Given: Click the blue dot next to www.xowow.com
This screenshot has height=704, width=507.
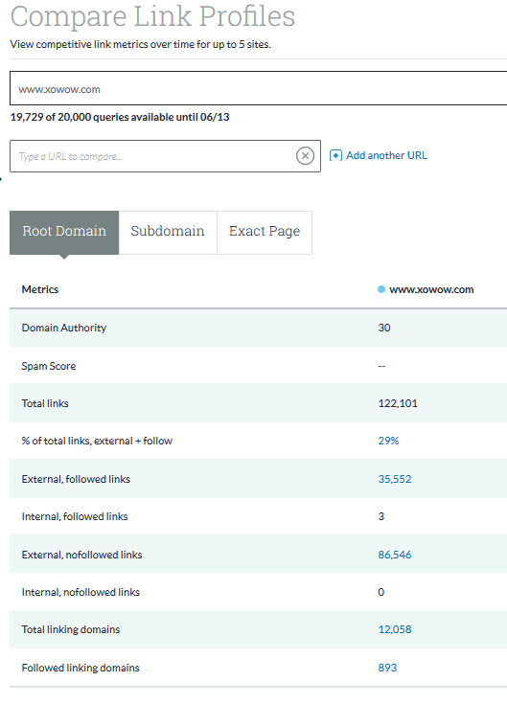Looking at the screenshot, I should [381, 289].
